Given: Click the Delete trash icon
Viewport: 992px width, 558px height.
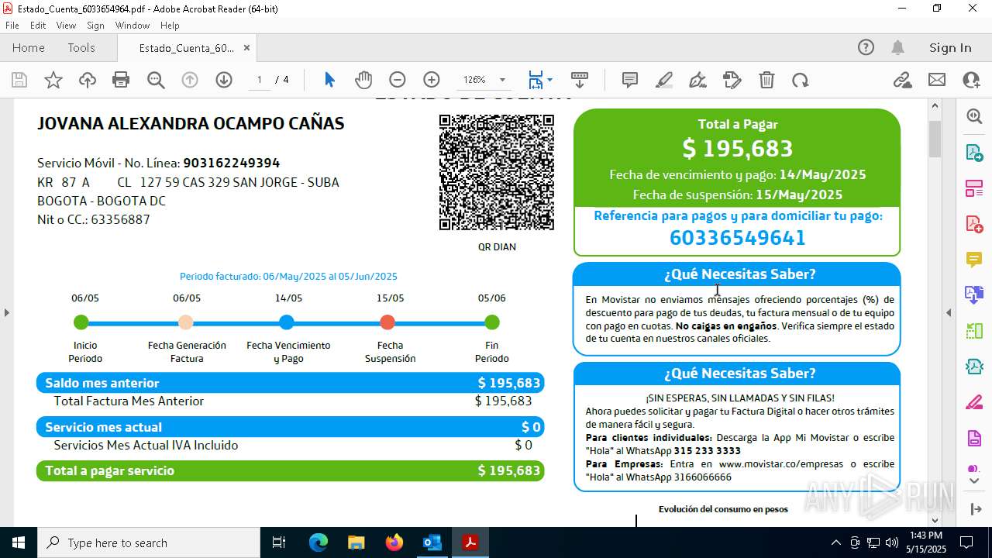Looking at the screenshot, I should (x=766, y=80).
